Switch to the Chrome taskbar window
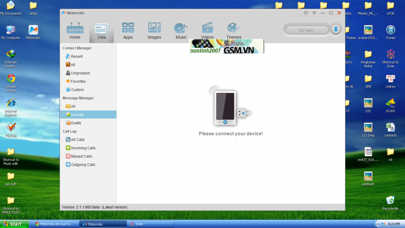The height and width of the screenshot is (228, 405). tap(55, 224)
